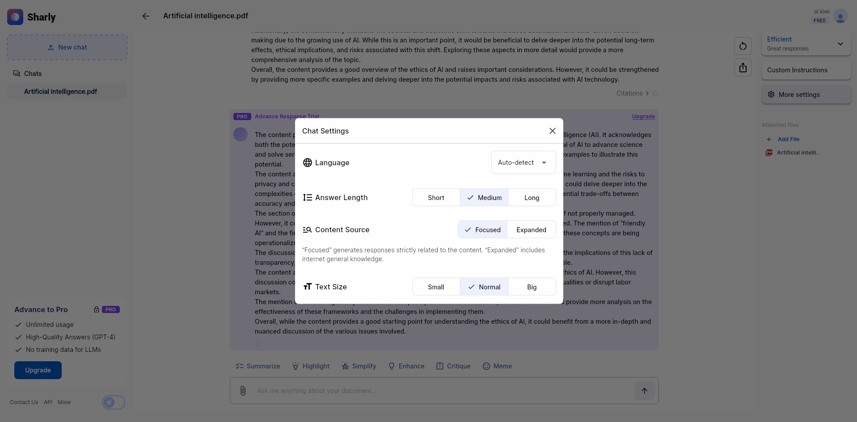The width and height of the screenshot is (857, 422).
Task: Click the blue Upgrade button
Action: [x=38, y=370]
